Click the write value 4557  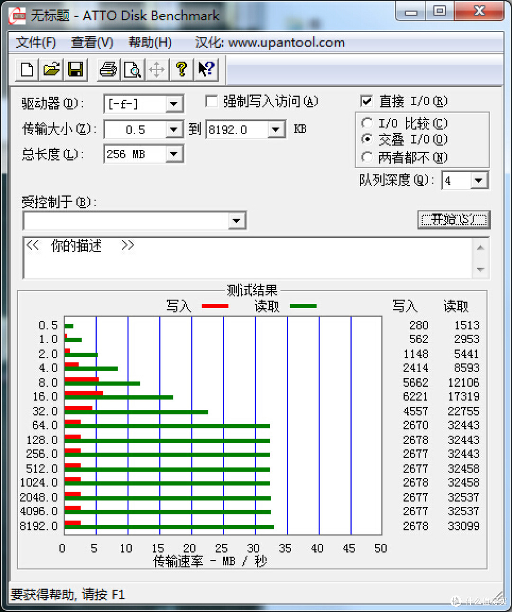tap(415, 411)
